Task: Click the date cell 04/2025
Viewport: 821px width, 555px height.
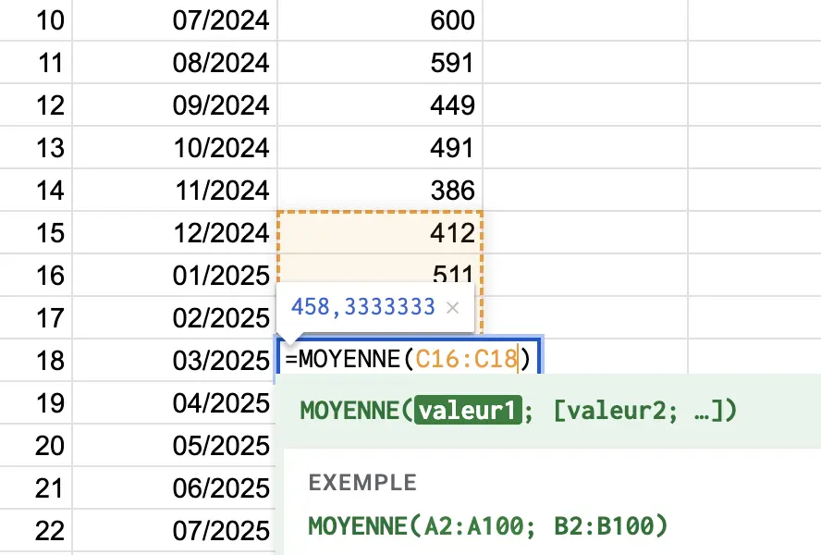Action: [x=175, y=402]
